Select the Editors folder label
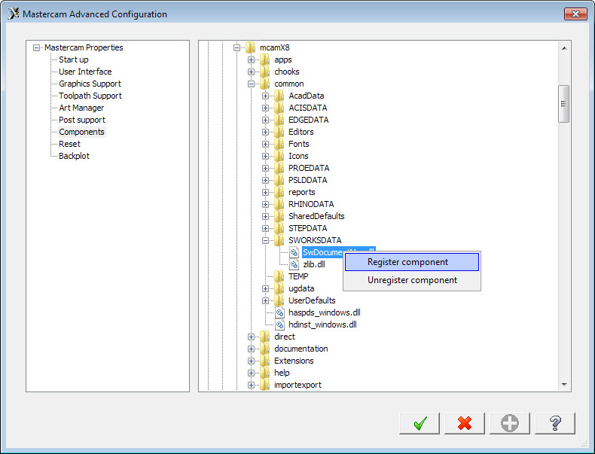This screenshot has width=595, height=454. [301, 132]
